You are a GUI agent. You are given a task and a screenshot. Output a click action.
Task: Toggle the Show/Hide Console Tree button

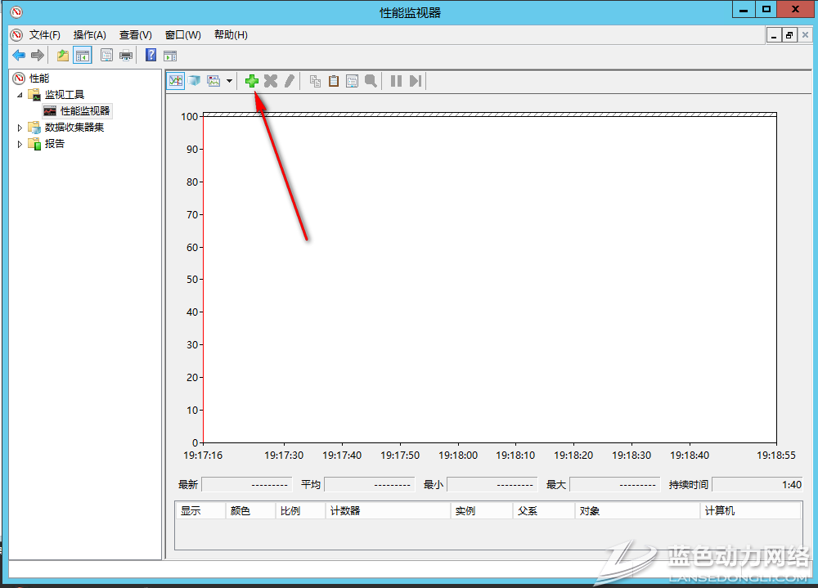click(x=82, y=56)
